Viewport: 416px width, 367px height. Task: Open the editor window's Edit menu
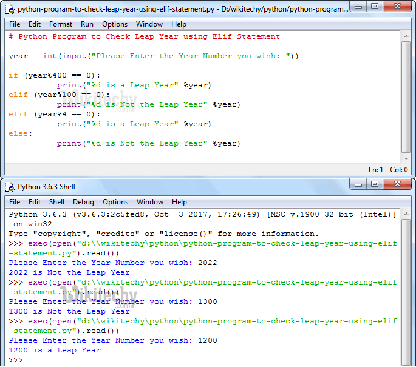click(x=35, y=24)
